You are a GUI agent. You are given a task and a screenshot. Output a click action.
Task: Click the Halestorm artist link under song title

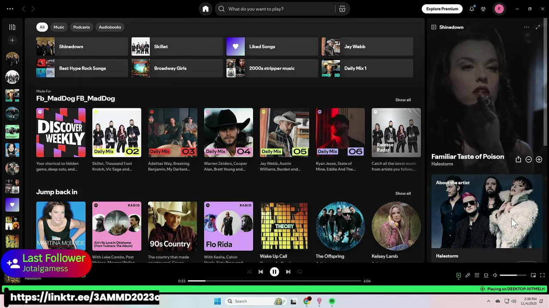(x=442, y=164)
